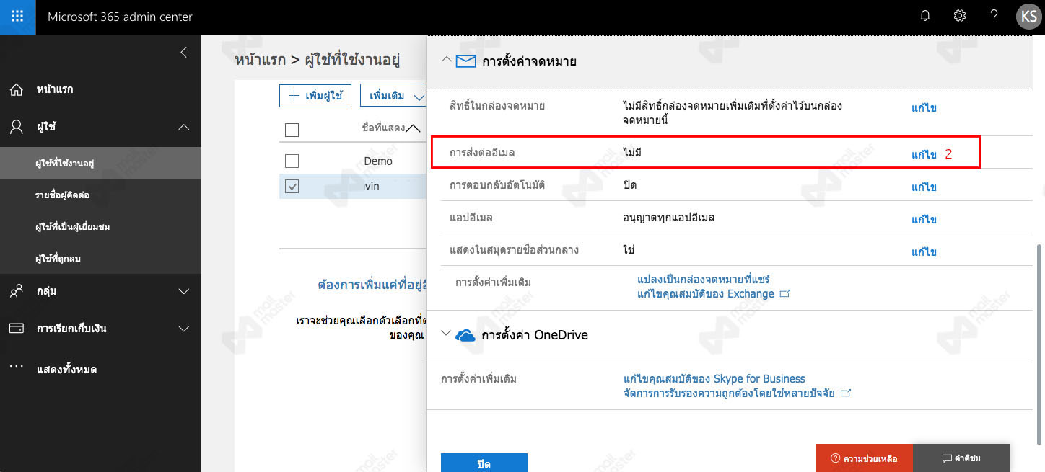Click the mail envelope icon in the panel header

[x=466, y=61]
